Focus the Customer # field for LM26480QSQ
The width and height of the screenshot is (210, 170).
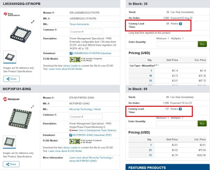[x=86, y=32]
